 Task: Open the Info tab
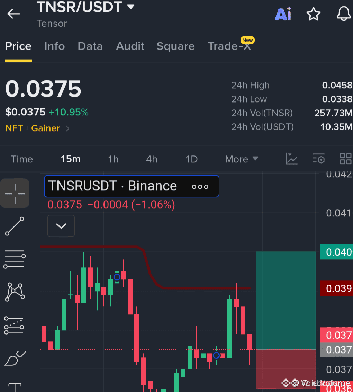point(54,46)
